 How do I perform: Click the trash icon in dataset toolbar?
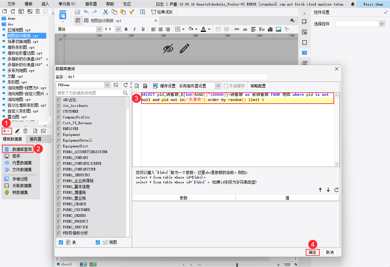tap(25, 131)
